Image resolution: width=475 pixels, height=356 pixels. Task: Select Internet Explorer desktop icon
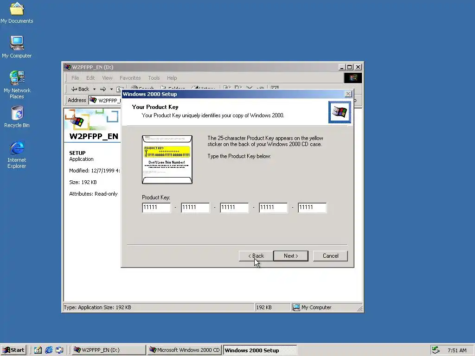tap(17, 154)
